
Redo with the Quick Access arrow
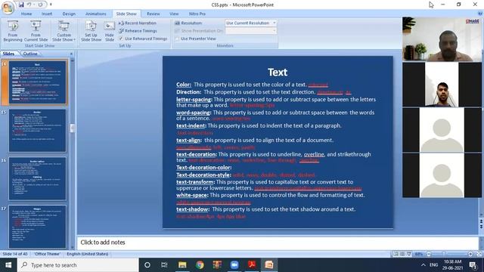pyautogui.click(x=40, y=5)
